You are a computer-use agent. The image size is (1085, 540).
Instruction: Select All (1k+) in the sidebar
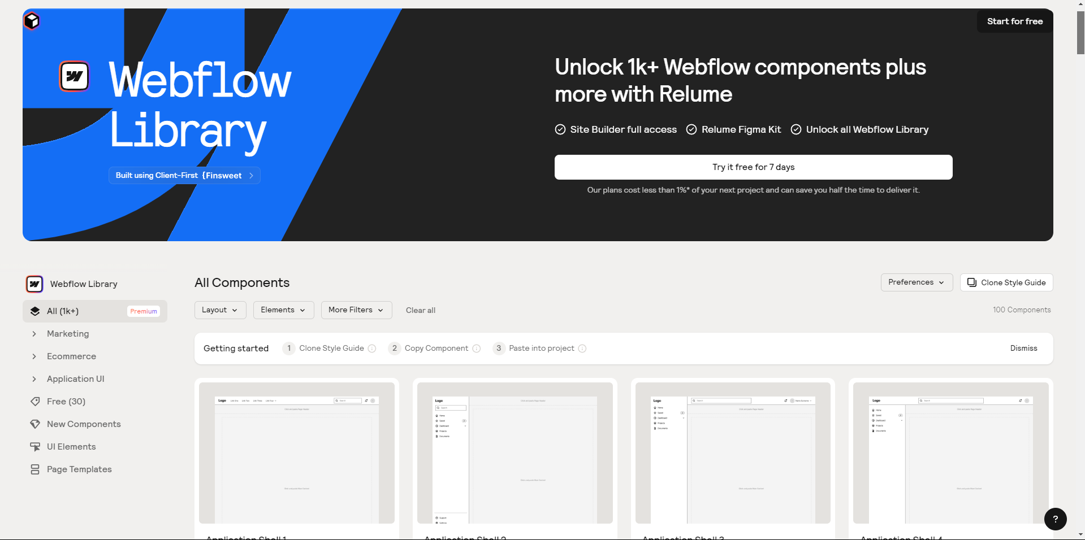click(x=95, y=311)
